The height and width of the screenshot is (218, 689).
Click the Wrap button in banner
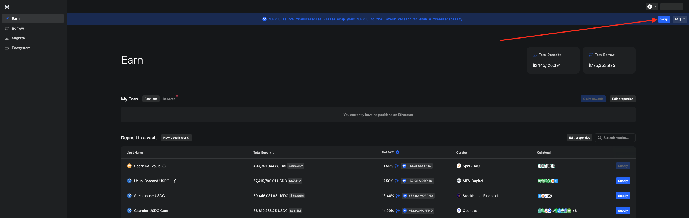click(664, 19)
